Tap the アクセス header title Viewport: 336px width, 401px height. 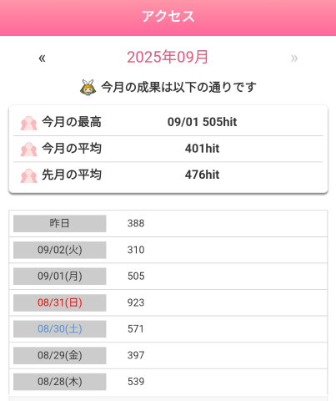168,16
